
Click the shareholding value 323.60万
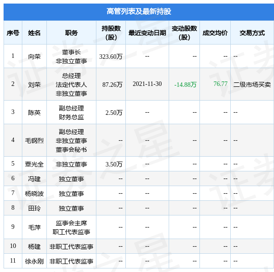click(111, 57)
